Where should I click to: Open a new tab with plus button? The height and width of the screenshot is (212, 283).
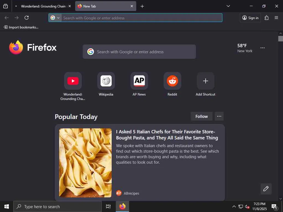click(x=142, y=6)
